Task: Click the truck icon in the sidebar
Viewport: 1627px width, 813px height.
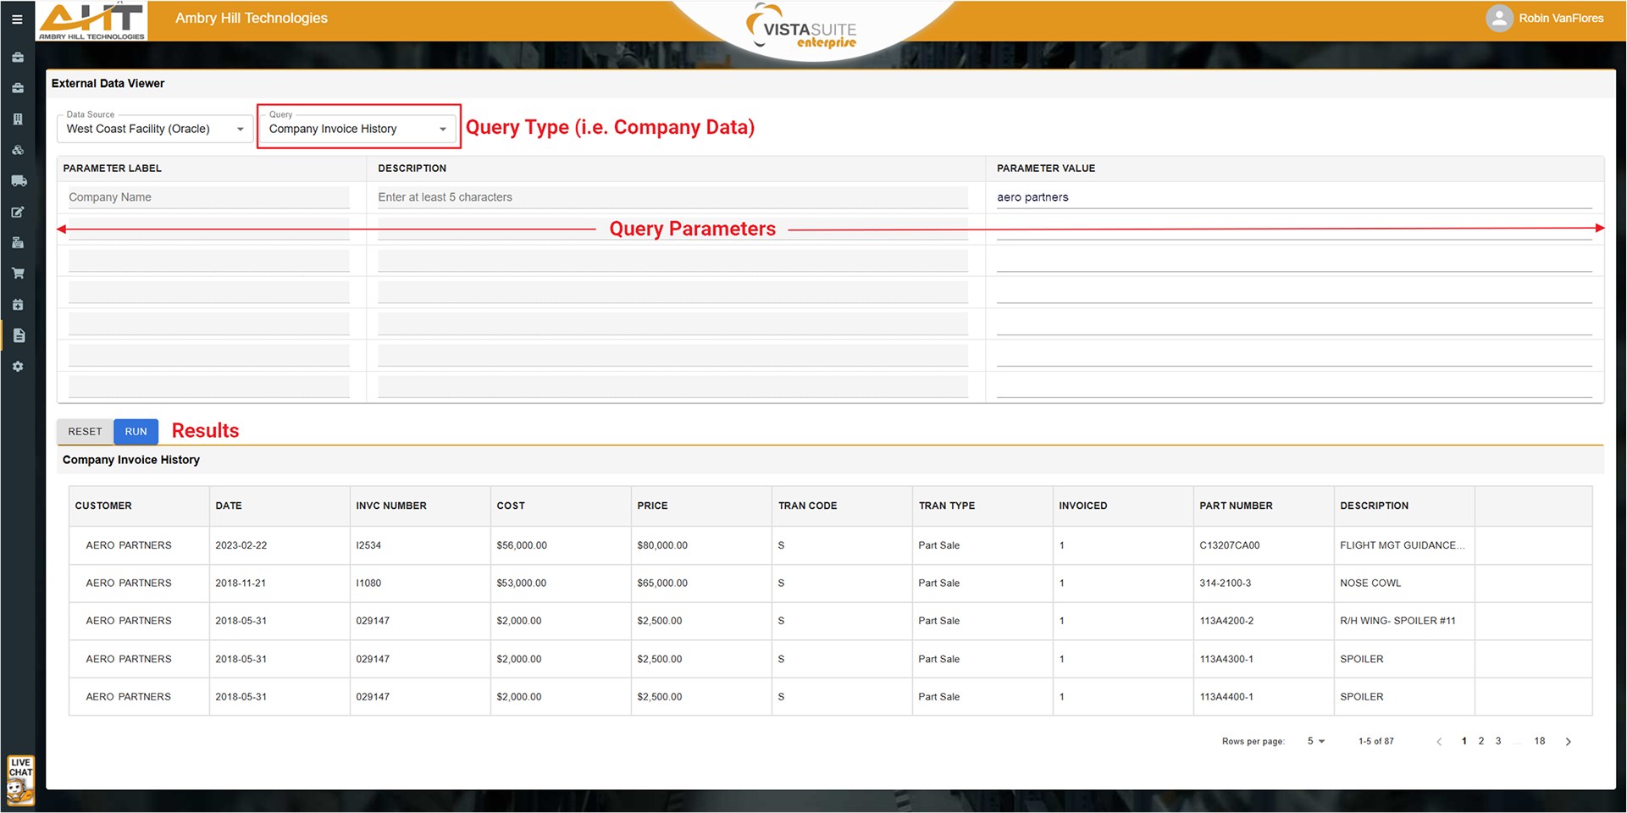Action: click(18, 180)
